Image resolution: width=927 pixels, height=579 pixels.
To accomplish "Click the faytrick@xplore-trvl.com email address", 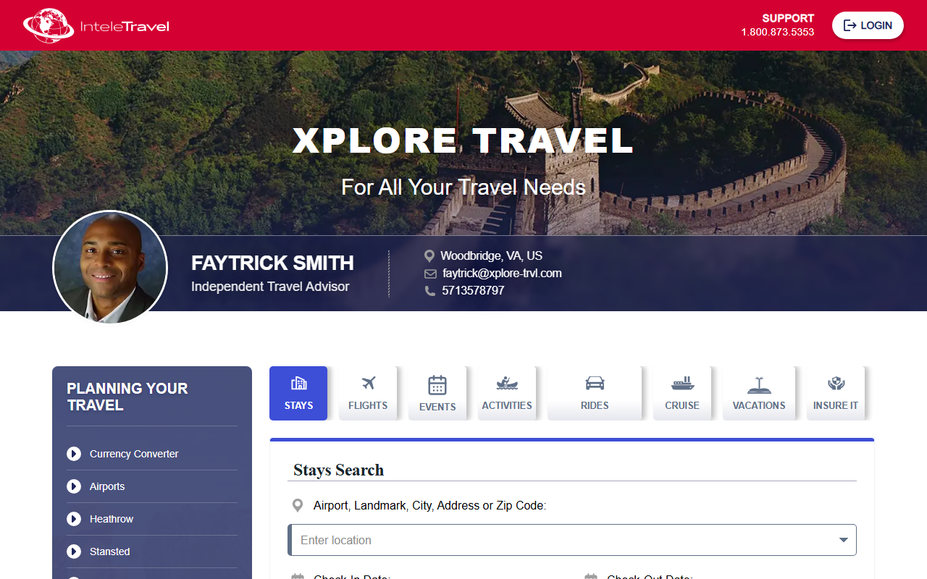I will click(502, 273).
